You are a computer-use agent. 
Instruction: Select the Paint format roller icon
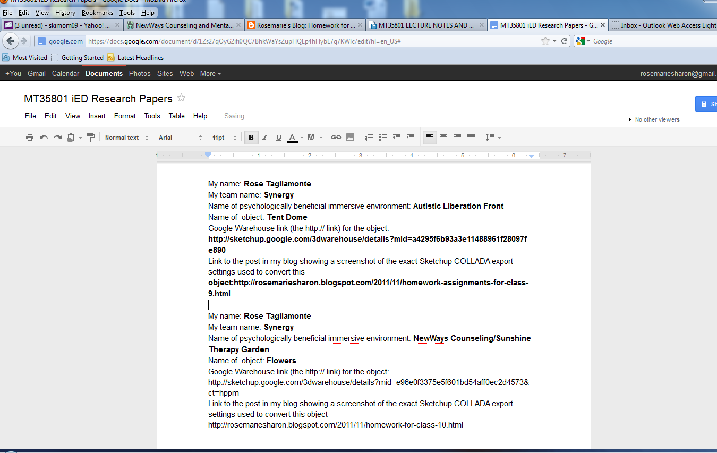(x=91, y=138)
